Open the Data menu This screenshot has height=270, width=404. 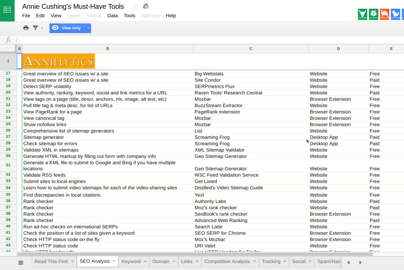coord(112,16)
